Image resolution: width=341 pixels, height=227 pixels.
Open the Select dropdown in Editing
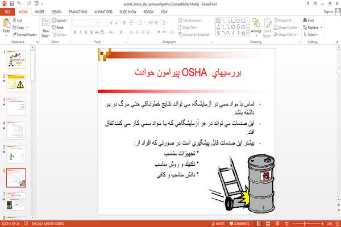click(x=310, y=35)
